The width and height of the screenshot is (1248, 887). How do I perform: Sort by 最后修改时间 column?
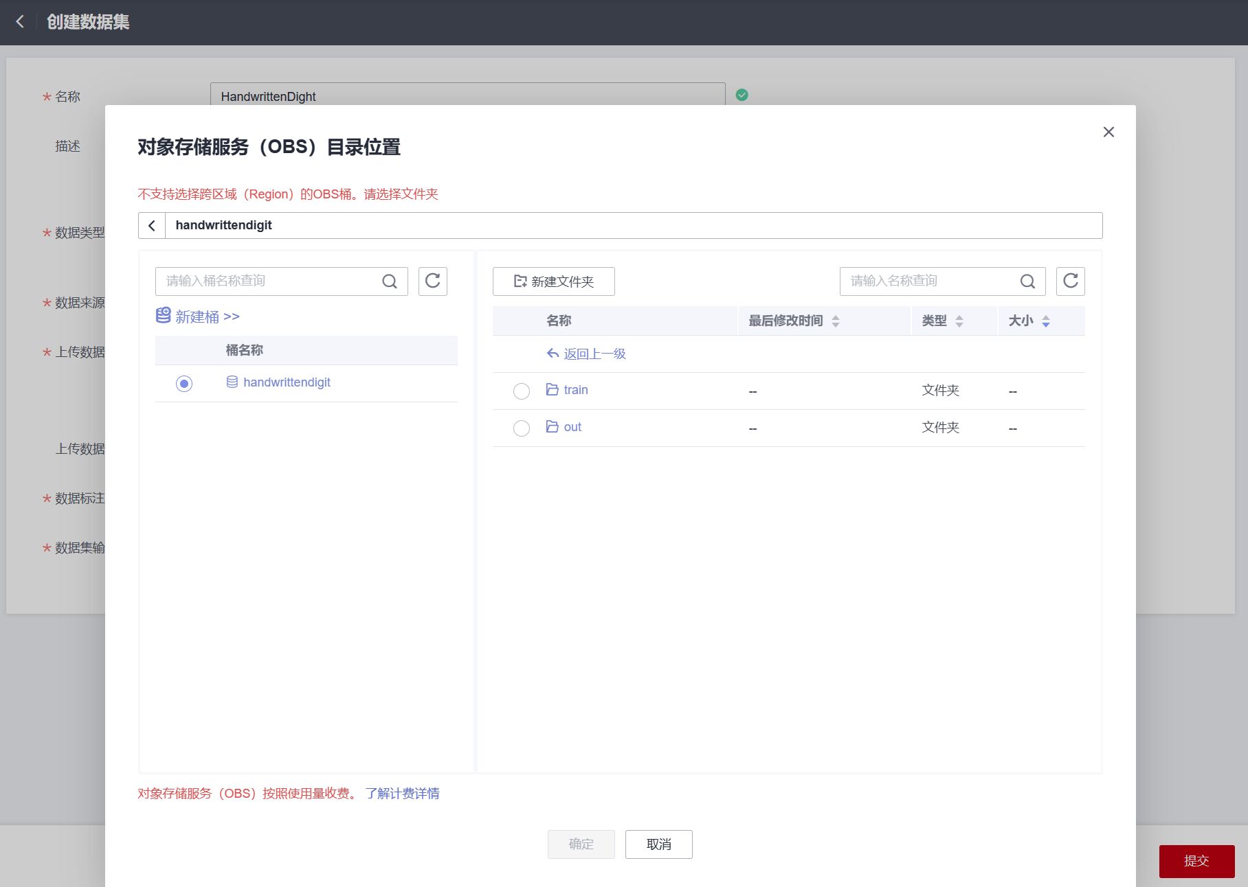tap(836, 321)
